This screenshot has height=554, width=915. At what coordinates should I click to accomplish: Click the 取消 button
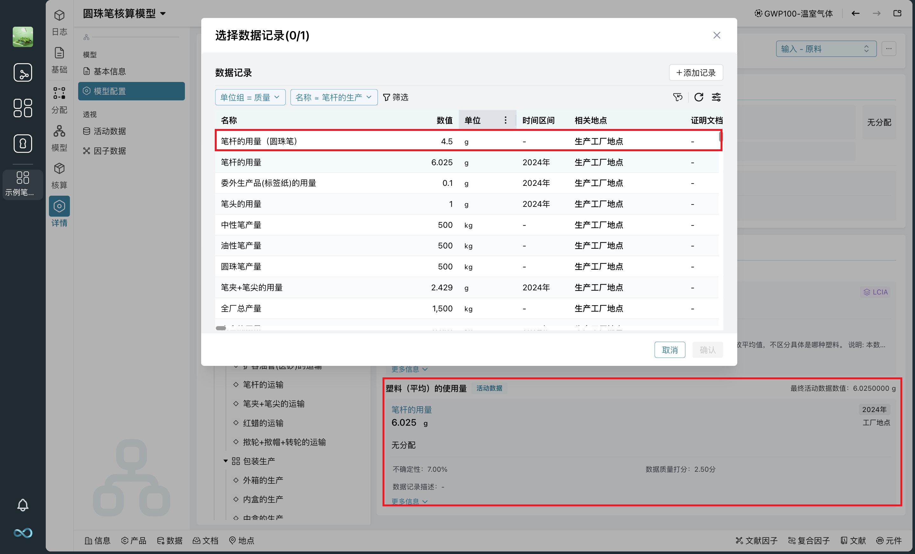coord(669,350)
